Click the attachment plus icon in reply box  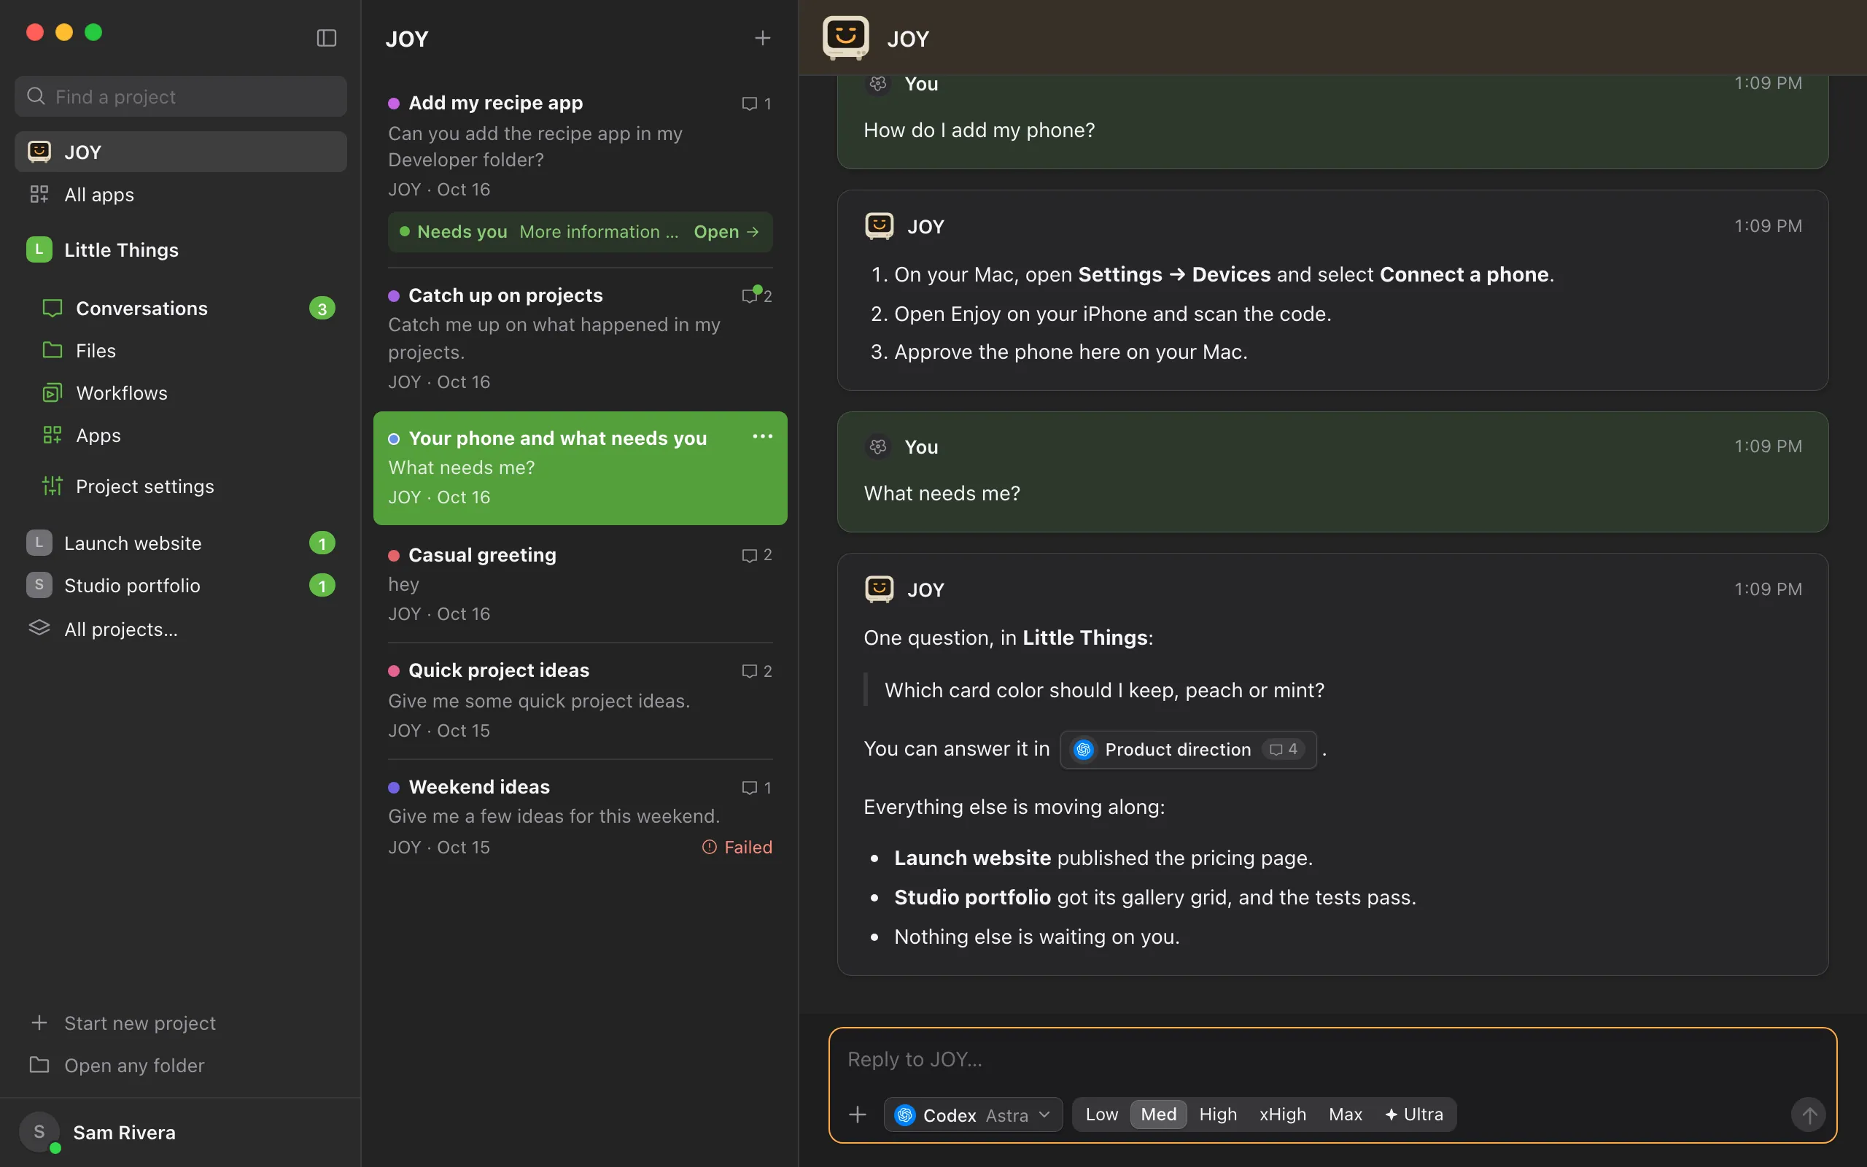click(857, 1114)
